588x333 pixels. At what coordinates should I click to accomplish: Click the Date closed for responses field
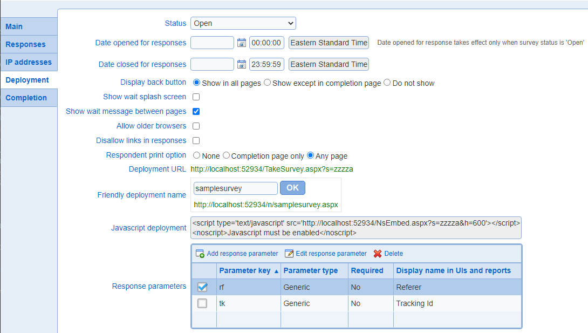212,65
